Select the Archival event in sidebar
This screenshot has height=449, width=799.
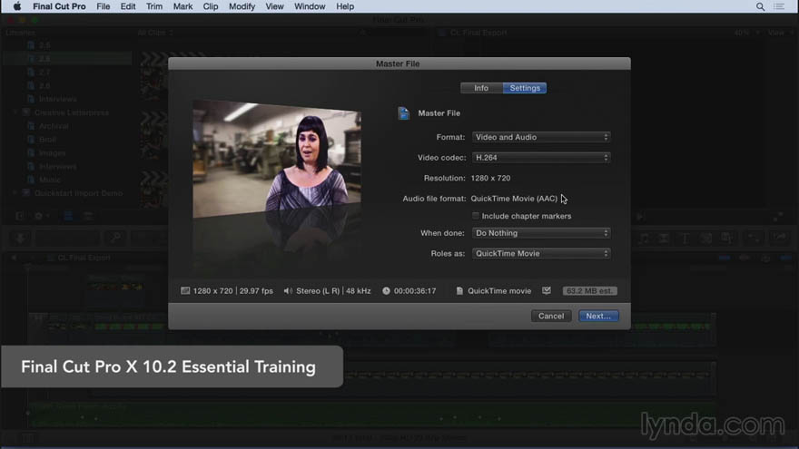(53, 126)
